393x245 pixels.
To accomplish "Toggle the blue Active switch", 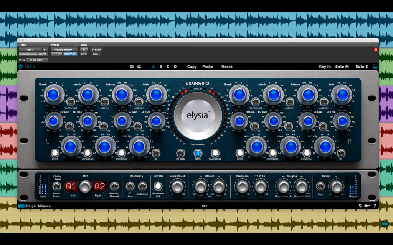I will [x=198, y=153].
